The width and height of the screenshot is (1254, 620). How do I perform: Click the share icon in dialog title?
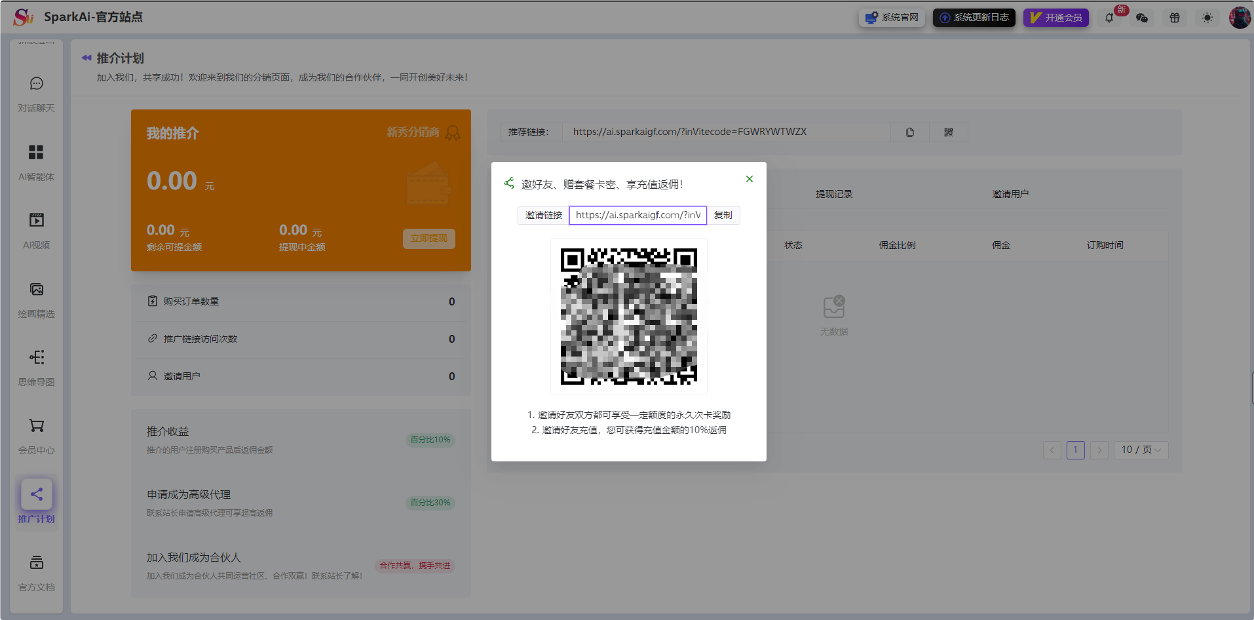coord(509,183)
